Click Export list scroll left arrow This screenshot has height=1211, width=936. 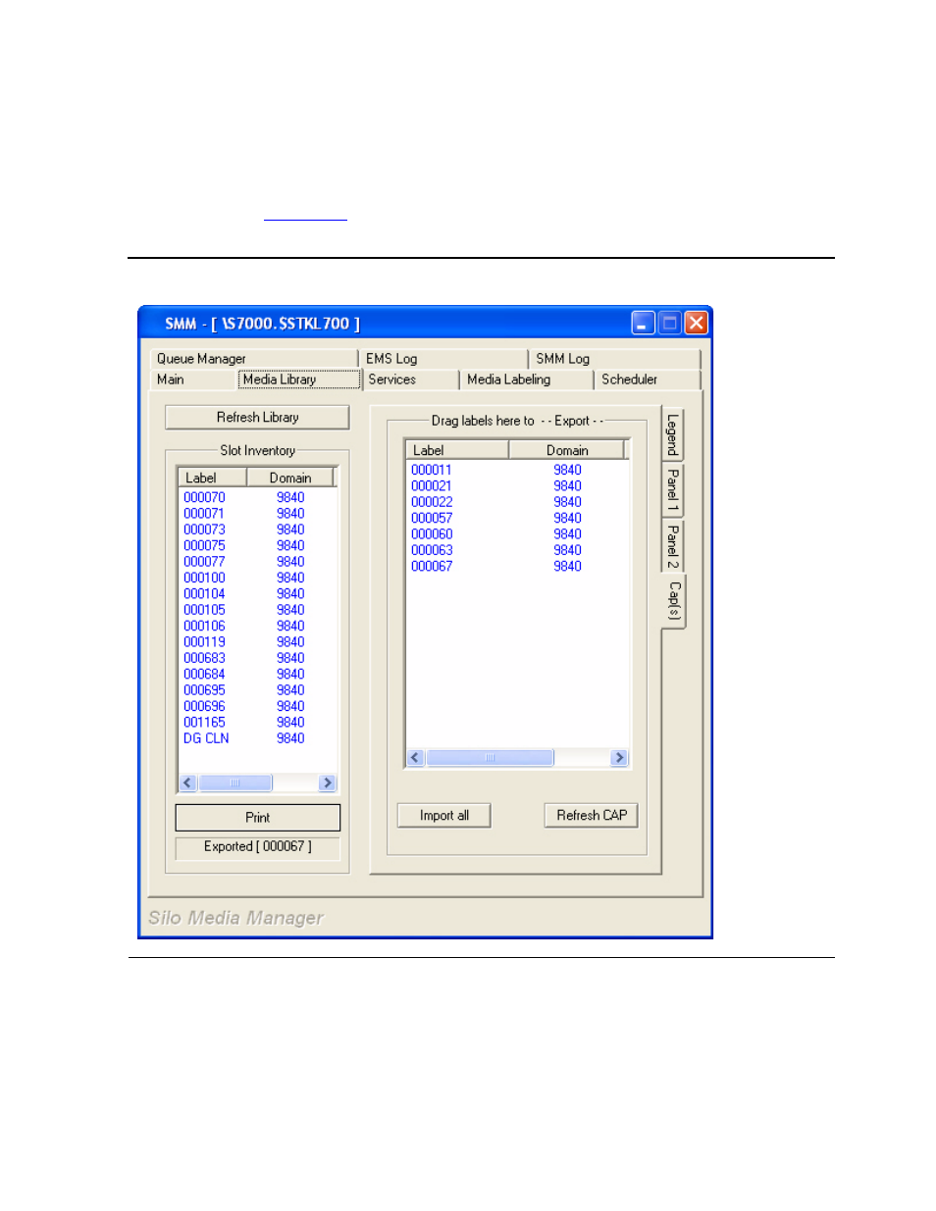(x=415, y=758)
